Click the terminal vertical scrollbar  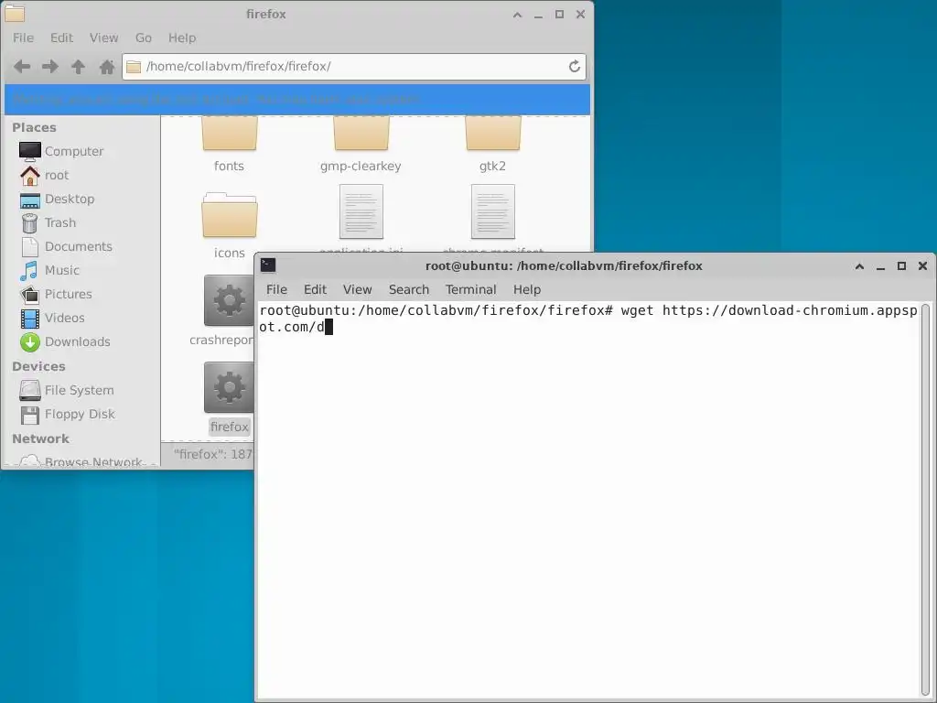926,499
